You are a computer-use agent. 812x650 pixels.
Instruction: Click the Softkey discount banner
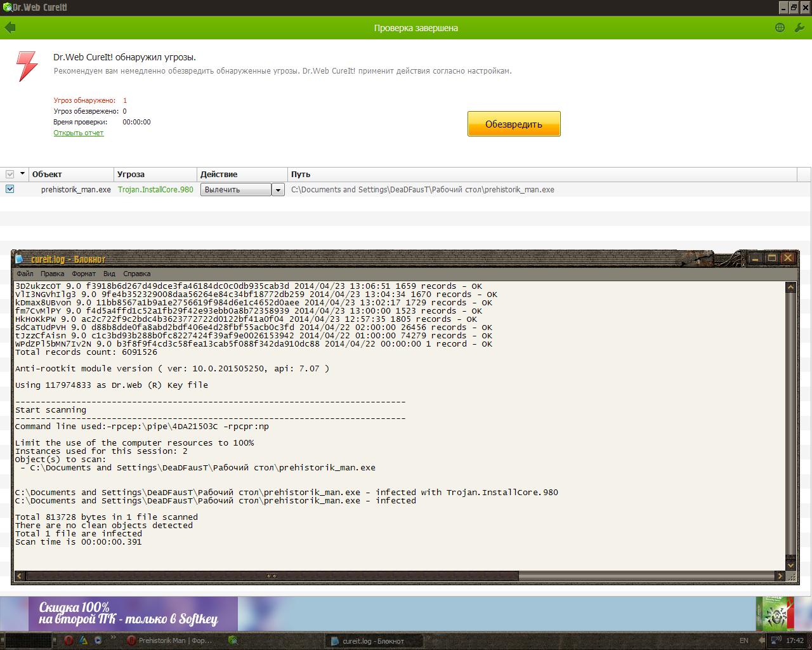tap(133, 613)
